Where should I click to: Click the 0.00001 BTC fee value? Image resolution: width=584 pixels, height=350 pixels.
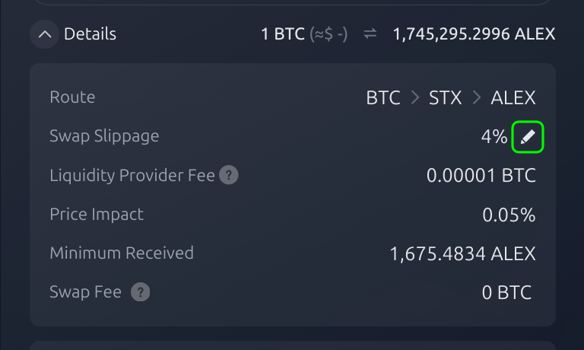(481, 175)
